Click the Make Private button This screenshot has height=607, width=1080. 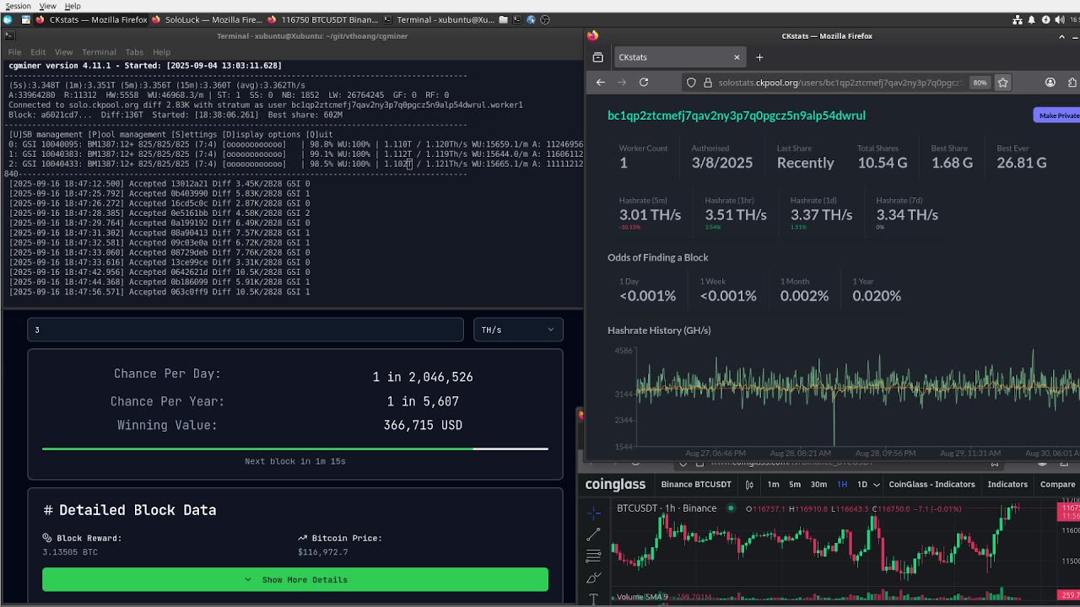tap(1057, 115)
